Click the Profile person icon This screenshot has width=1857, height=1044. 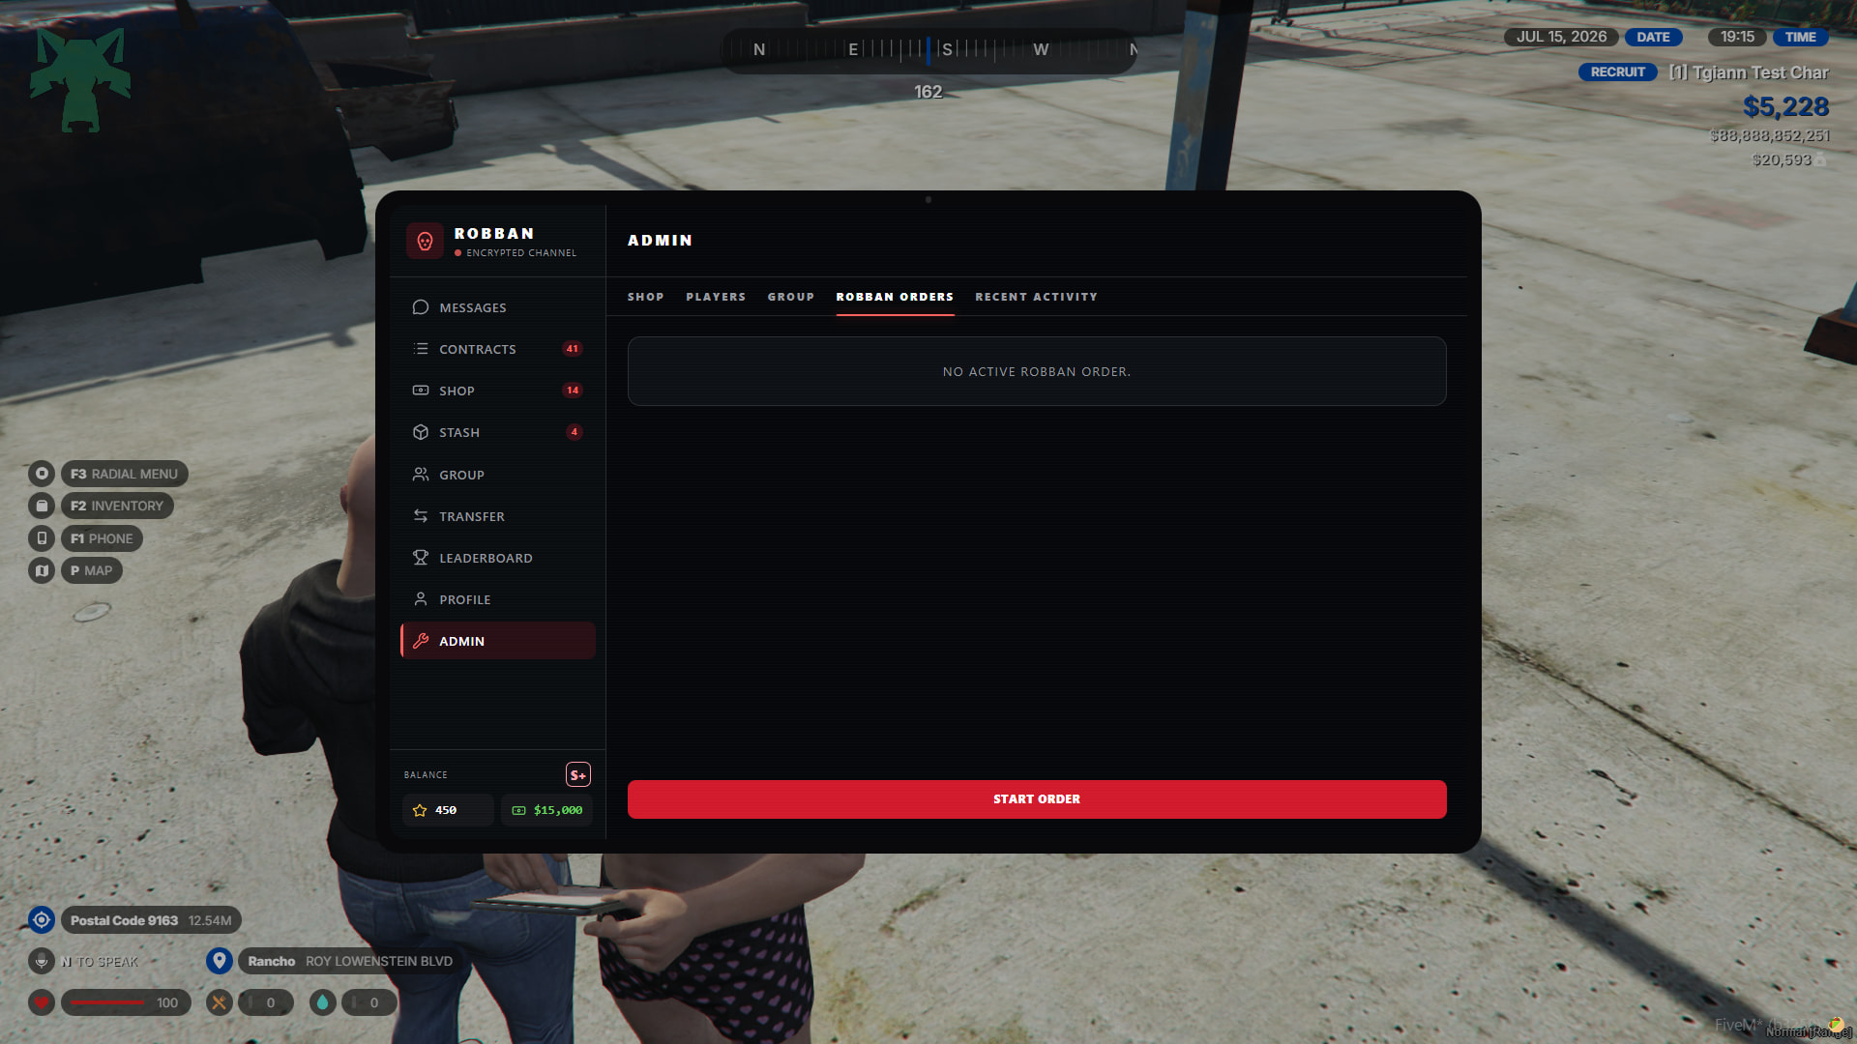[x=421, y=599]
